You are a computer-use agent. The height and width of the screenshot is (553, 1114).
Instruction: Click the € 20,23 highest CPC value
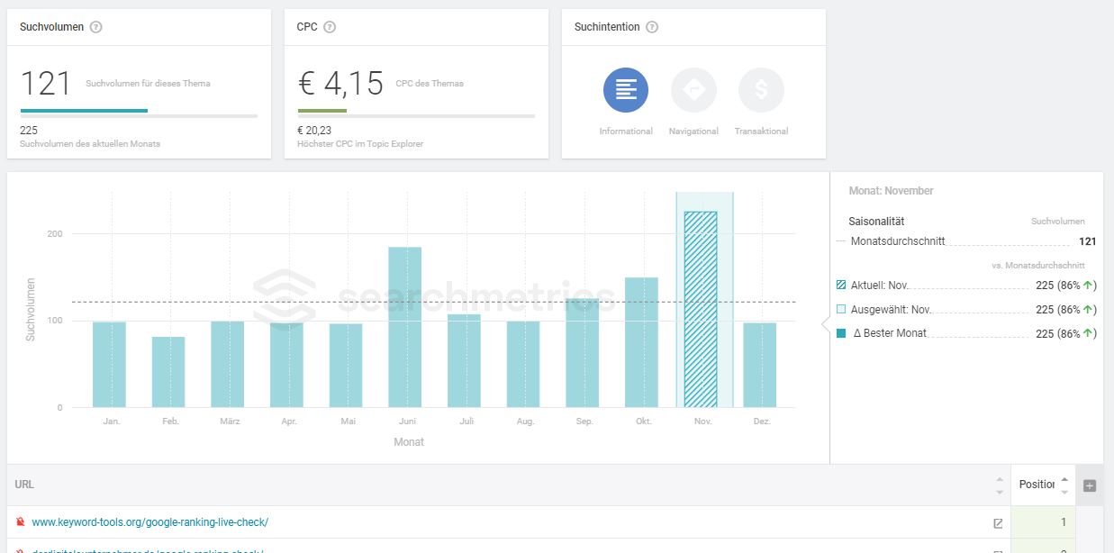click(x=314, y=131)
